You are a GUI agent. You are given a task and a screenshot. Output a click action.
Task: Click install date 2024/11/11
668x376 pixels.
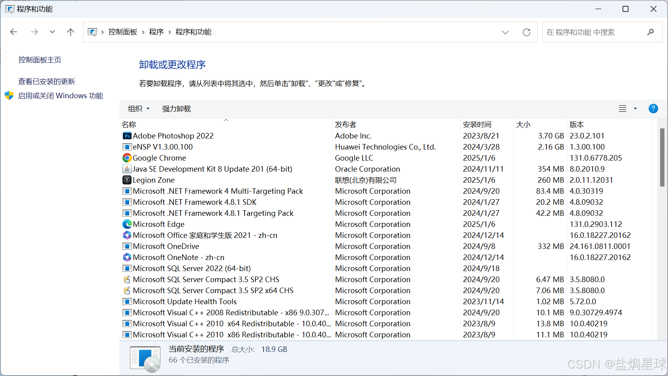(x=483, y=169)
